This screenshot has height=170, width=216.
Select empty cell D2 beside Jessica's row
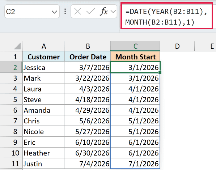coord(177,67)
